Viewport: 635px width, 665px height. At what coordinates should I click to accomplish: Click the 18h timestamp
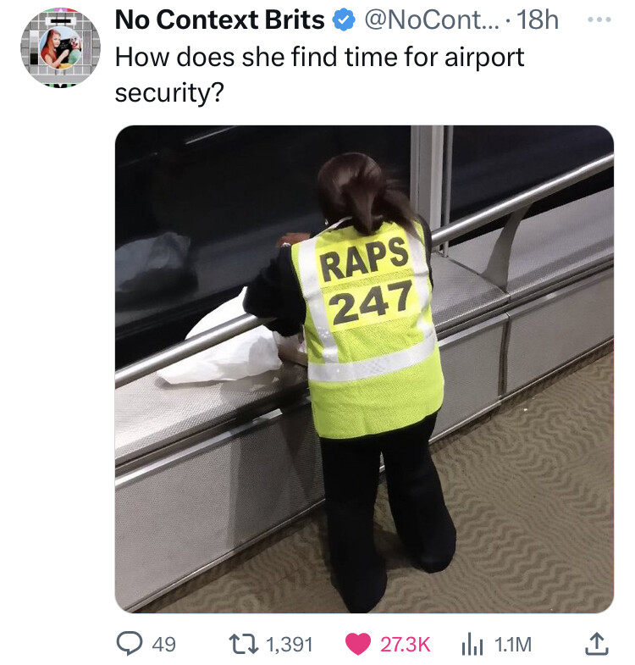pos(537,20)
